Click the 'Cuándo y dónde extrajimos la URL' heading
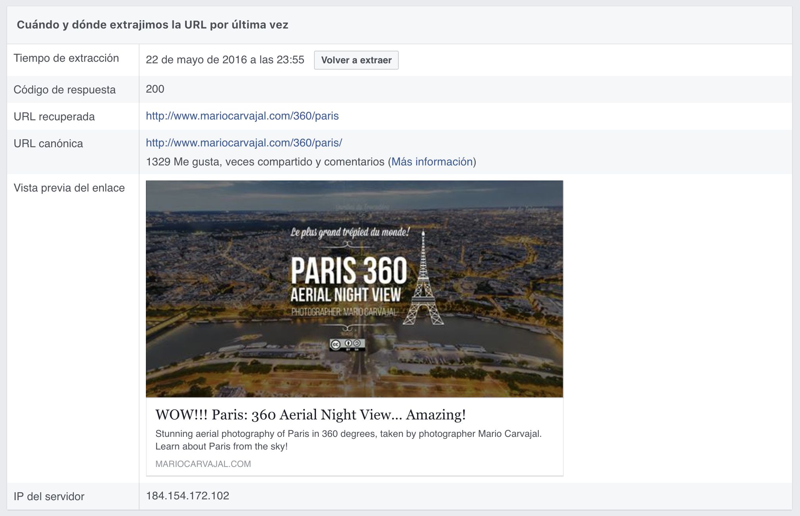 coord(153,25)
